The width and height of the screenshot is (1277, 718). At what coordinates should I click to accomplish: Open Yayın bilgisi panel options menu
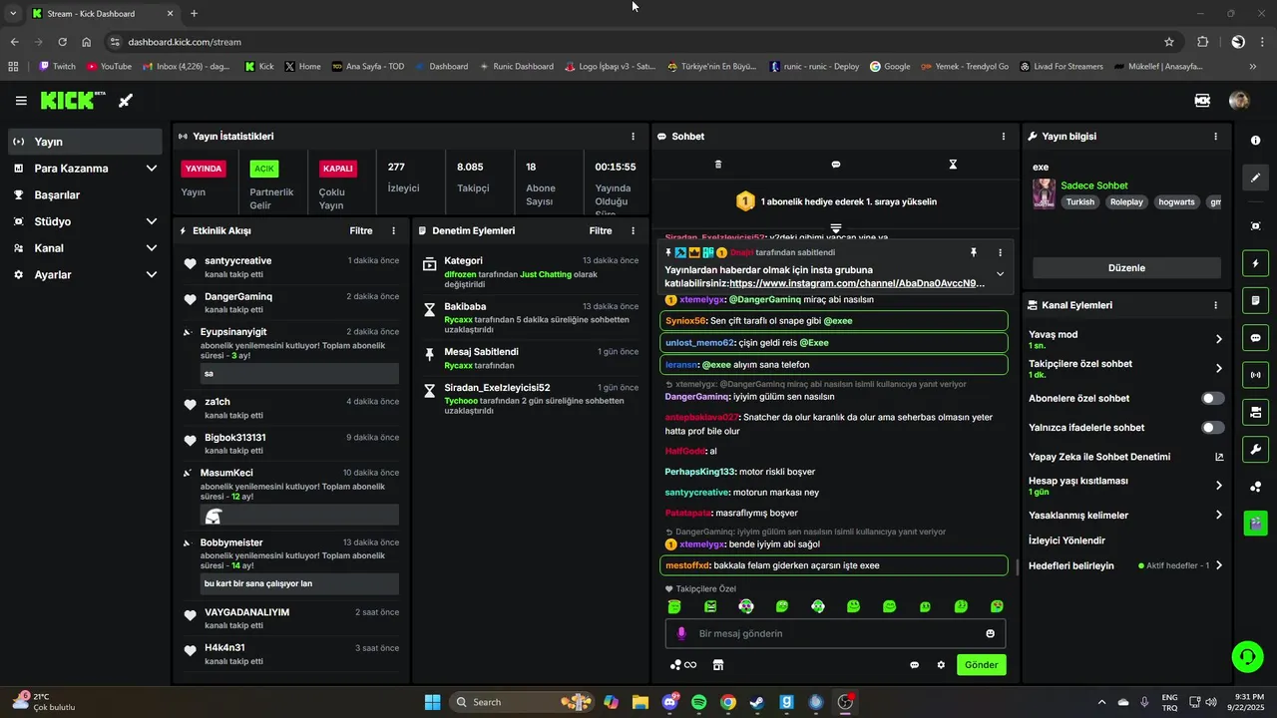(x=1215, y=136)
